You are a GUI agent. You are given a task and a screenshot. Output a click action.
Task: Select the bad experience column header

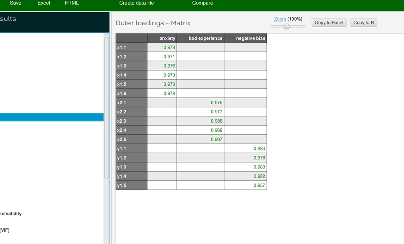tap(200, 38)
